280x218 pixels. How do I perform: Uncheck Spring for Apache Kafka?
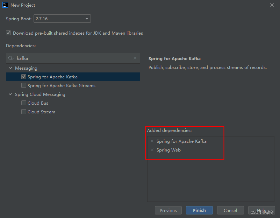point(24,77)
